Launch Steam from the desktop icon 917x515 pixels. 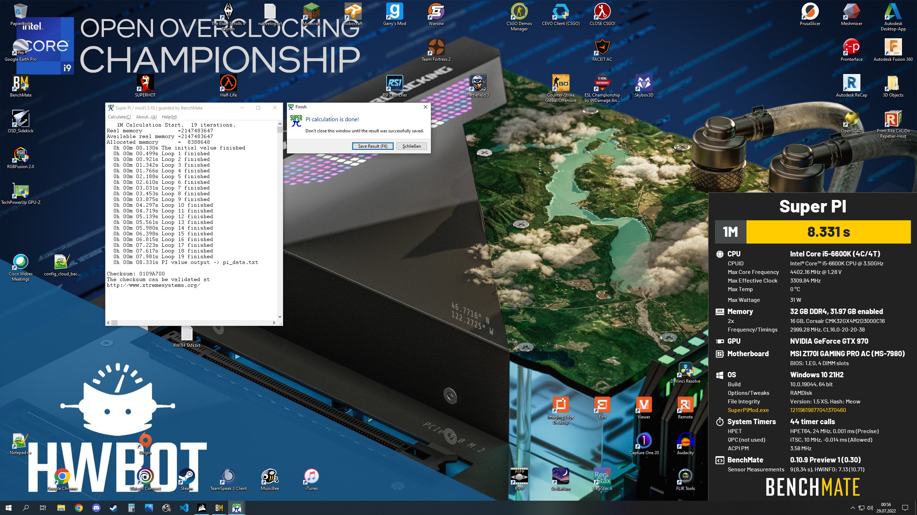pyautogui.click(x=187, y=480)
